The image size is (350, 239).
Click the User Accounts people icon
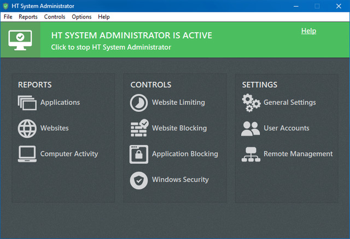click(251, 128)
